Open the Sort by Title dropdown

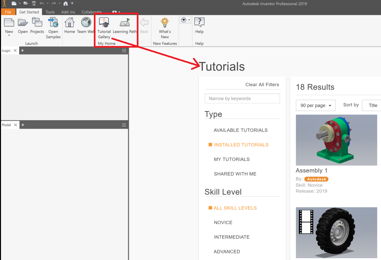pyautogui.click(x=371, y=106)
